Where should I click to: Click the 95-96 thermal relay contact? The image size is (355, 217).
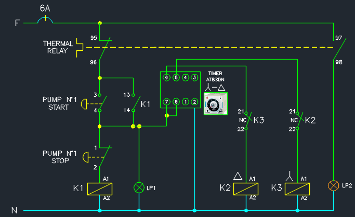[x=103, y=50]
